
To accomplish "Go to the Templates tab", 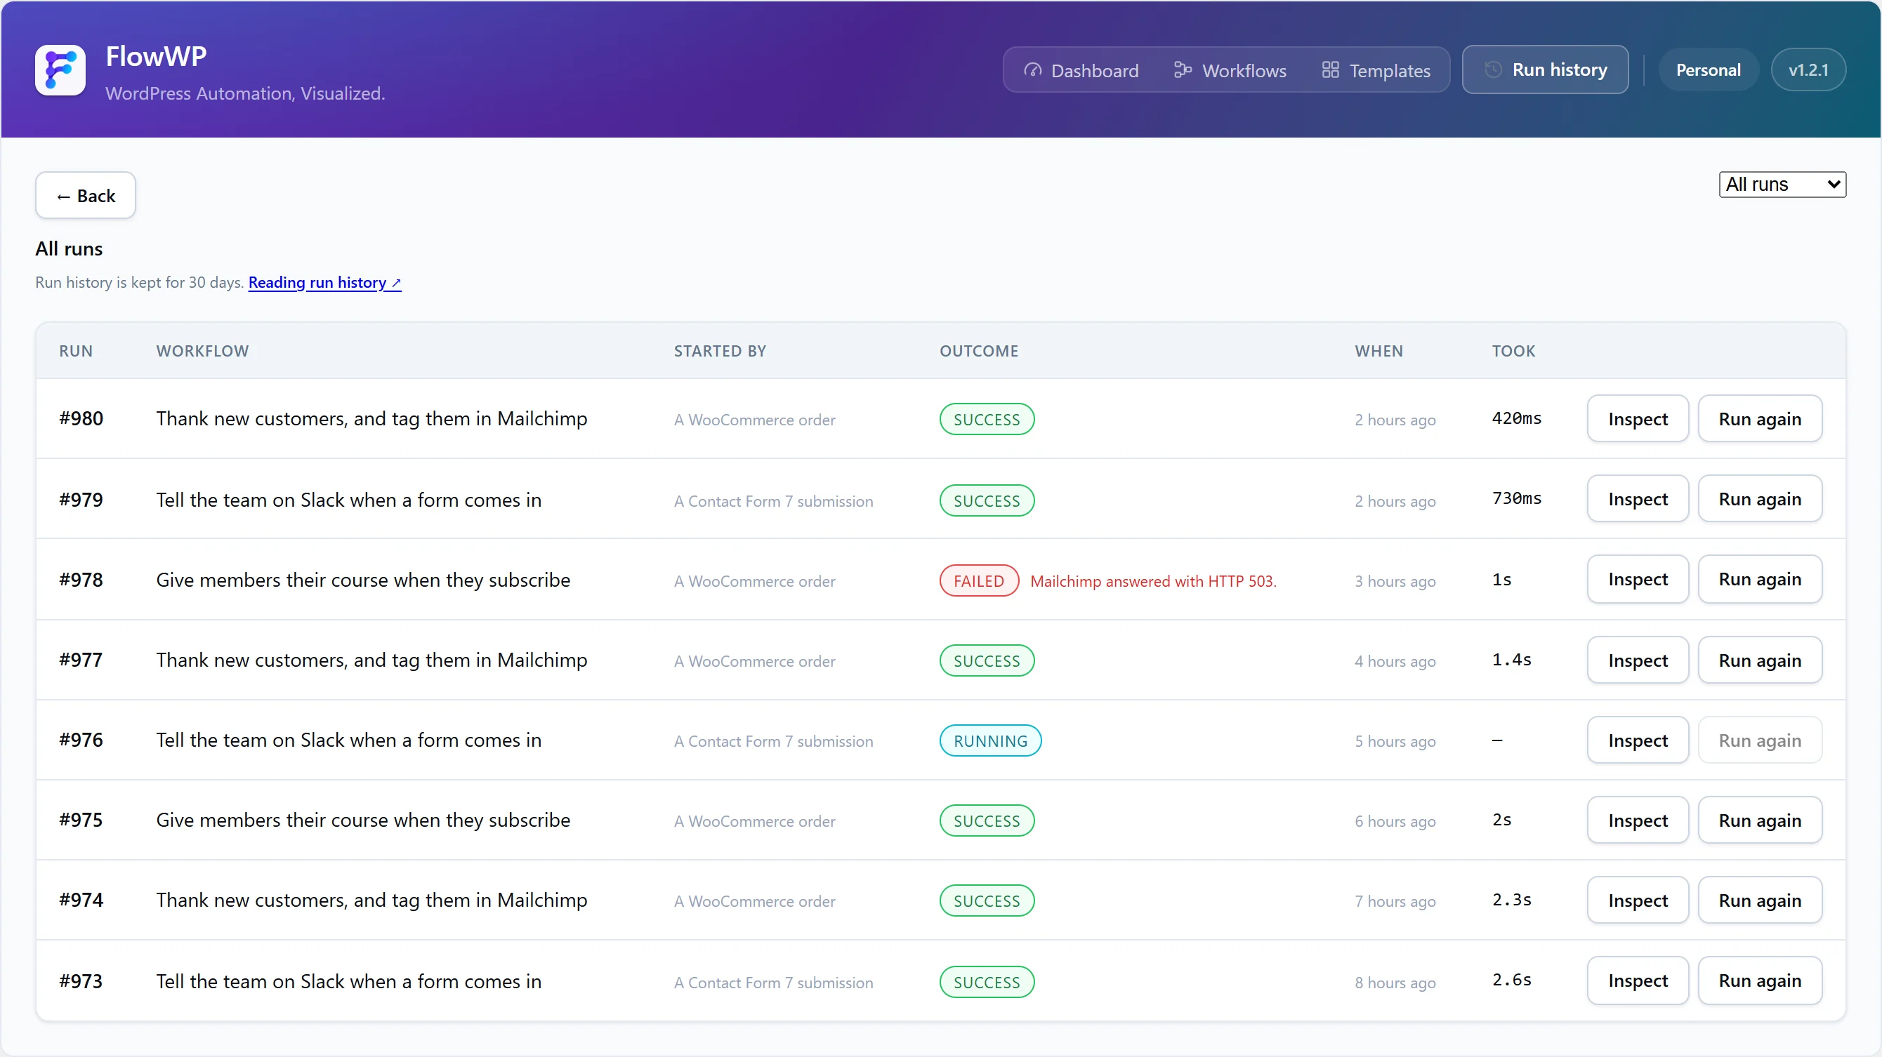I will [1376, 70].
